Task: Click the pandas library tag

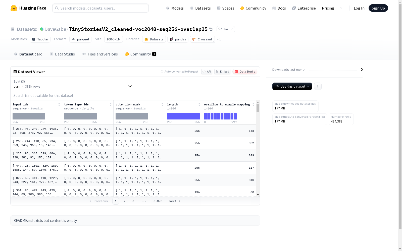Action: (178, 39)
